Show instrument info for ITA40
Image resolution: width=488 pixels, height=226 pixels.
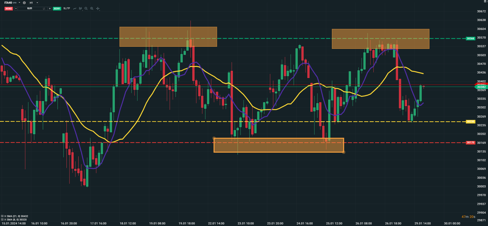coord(24,3)
